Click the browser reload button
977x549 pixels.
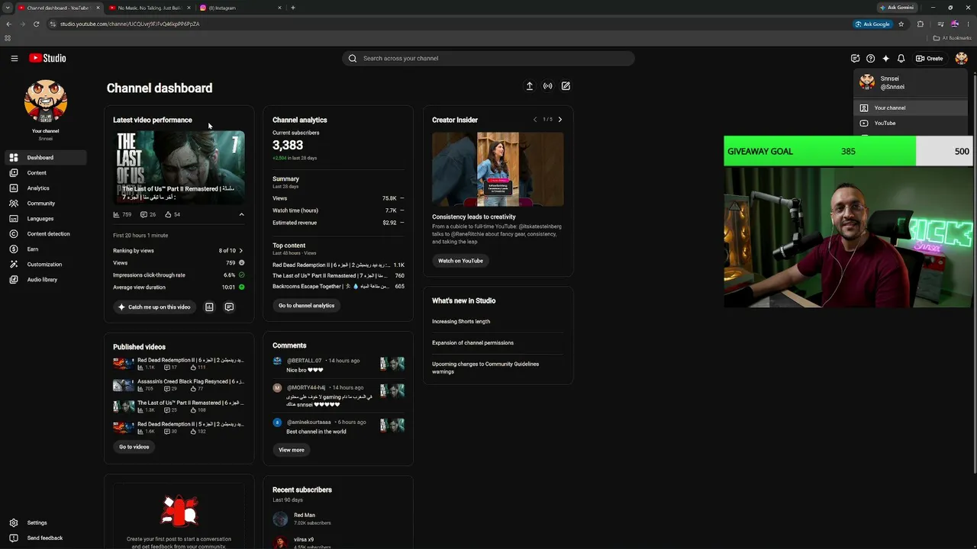click(x=36, y=24)
